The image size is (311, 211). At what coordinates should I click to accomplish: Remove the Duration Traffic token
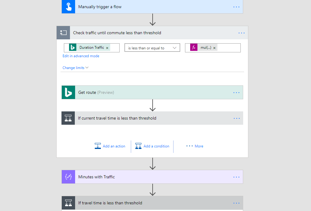[107, 48]
